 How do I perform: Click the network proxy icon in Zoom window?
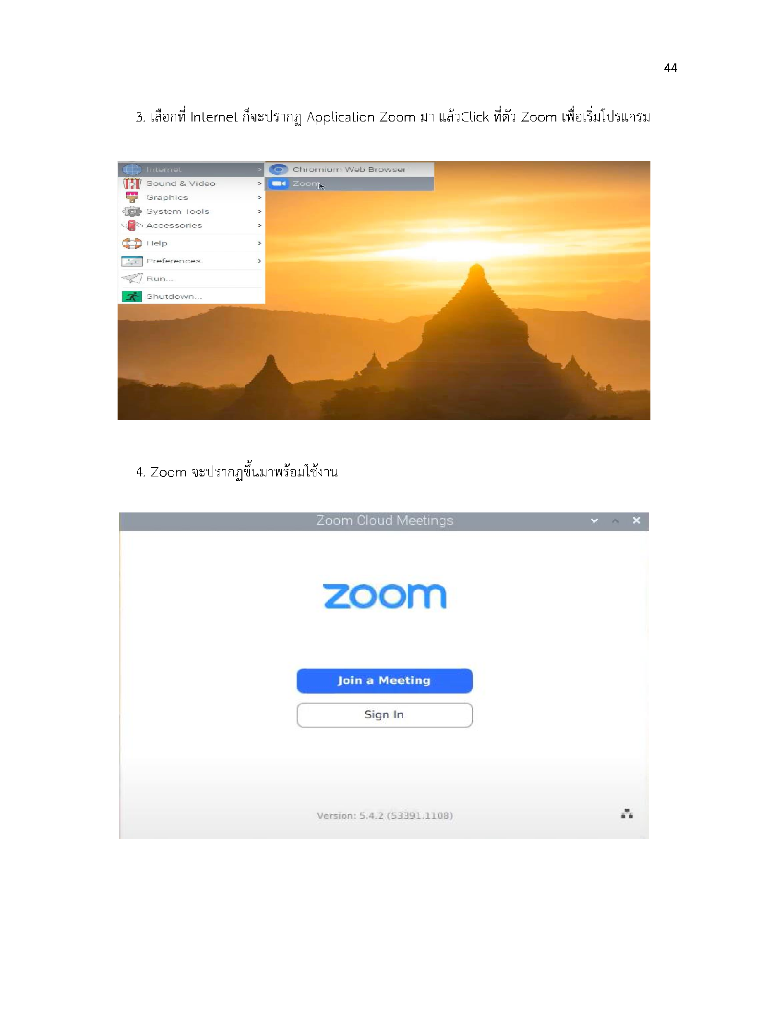pos(627,814)
